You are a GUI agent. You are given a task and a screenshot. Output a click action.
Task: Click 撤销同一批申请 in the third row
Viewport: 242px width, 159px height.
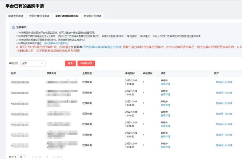tap(224, 103)
